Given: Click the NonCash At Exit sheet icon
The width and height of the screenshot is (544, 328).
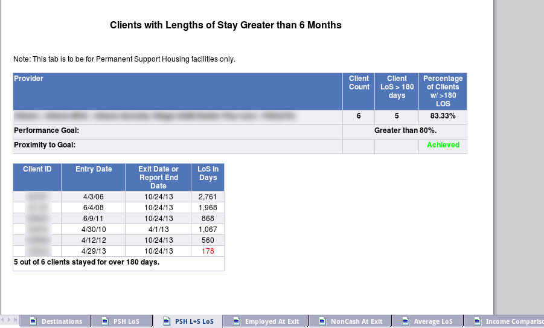Looking at the screenshot, I should tap(323, 321).
